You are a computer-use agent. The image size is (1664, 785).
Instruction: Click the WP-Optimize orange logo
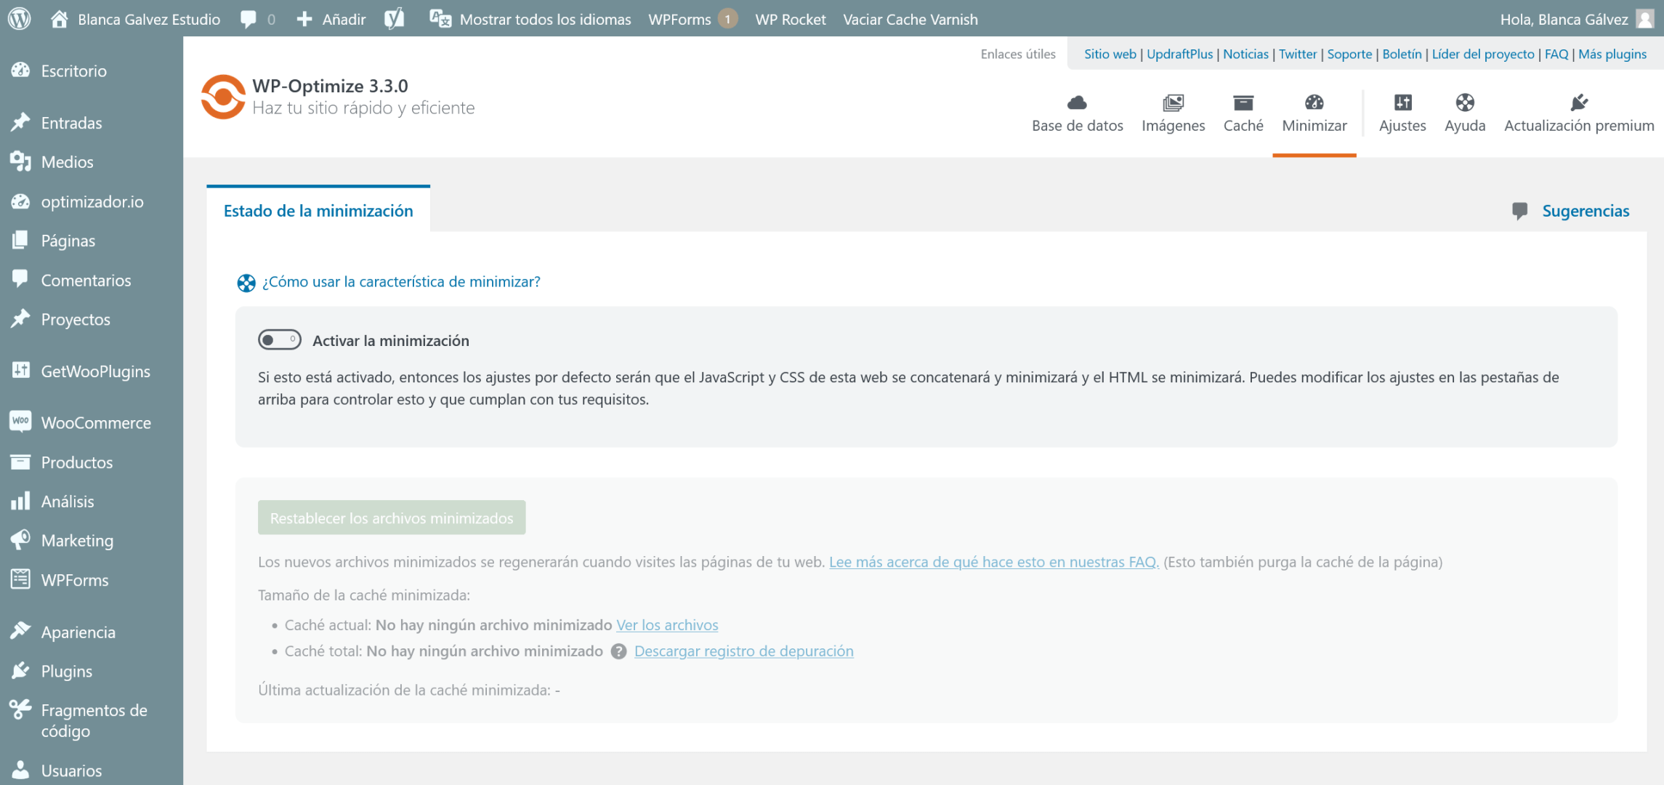[x=222, y=97]
